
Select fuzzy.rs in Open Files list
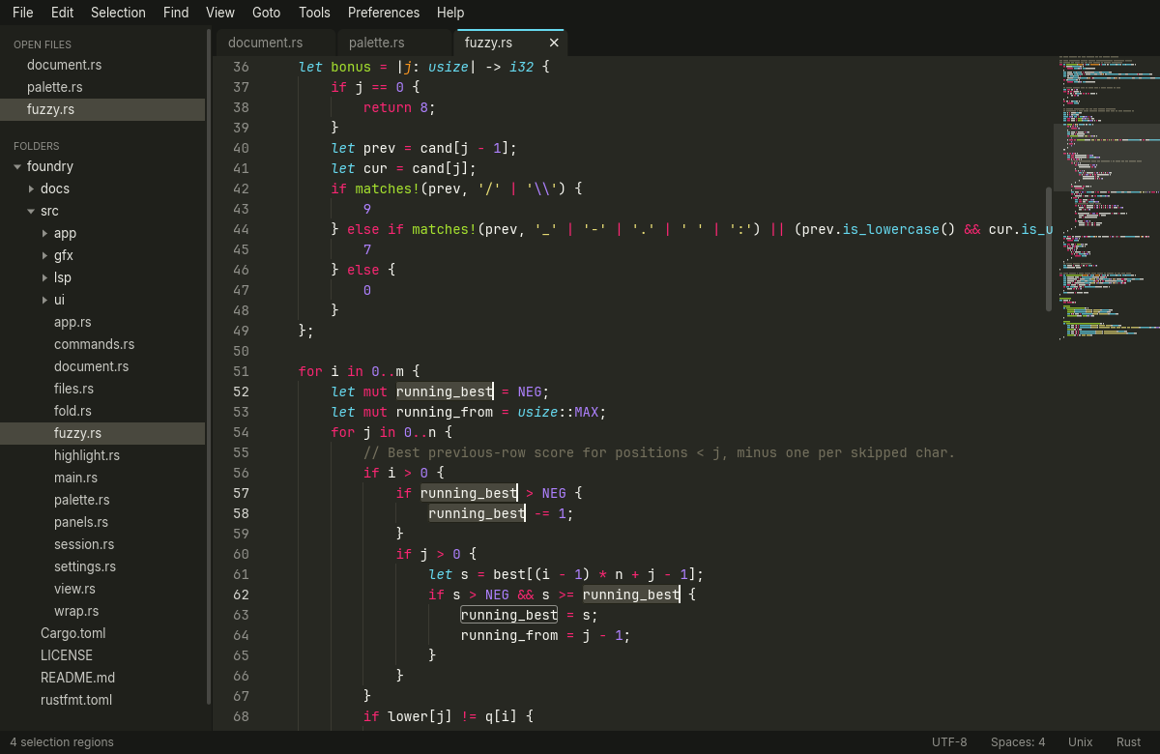point(102,109)
